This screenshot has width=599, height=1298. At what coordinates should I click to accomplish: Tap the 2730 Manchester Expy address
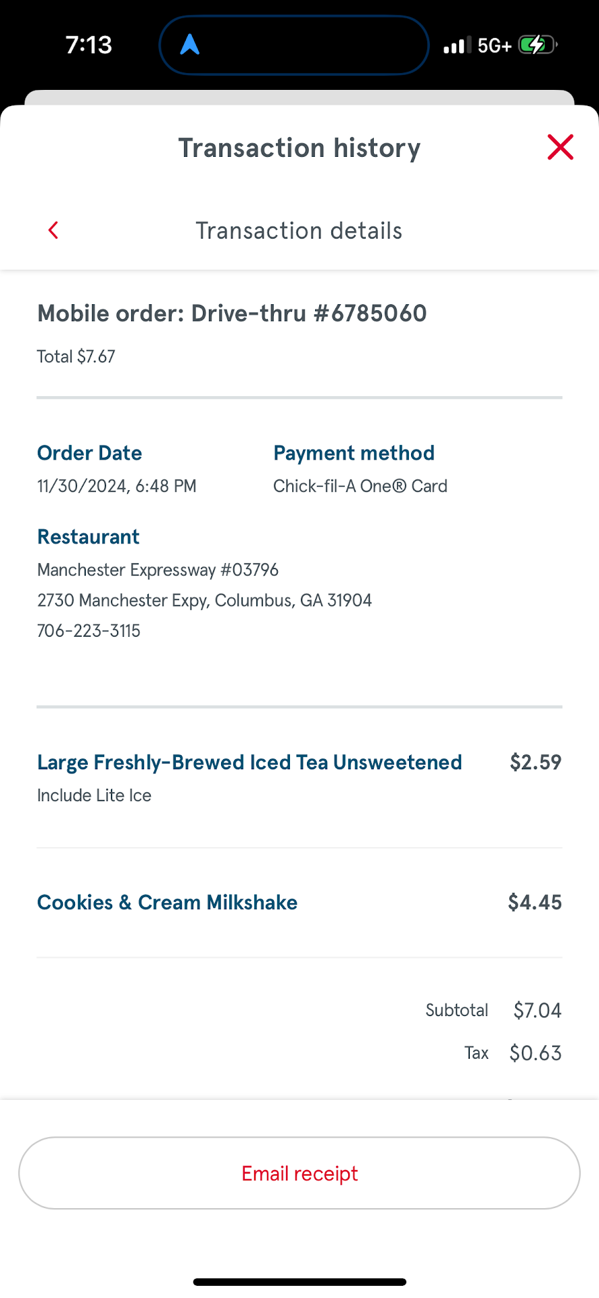(204, 600)
